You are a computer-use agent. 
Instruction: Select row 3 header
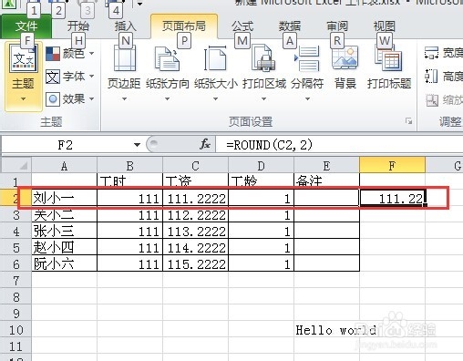pos(15,215)
